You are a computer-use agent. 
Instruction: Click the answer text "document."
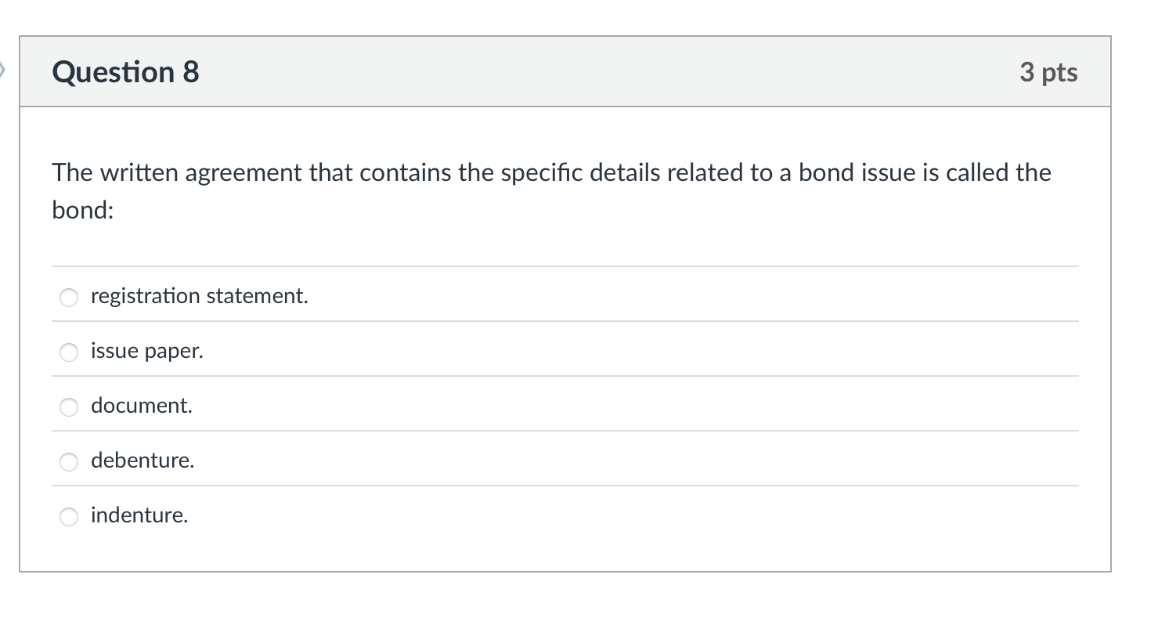pyautogui.click(x=141, y=406)
